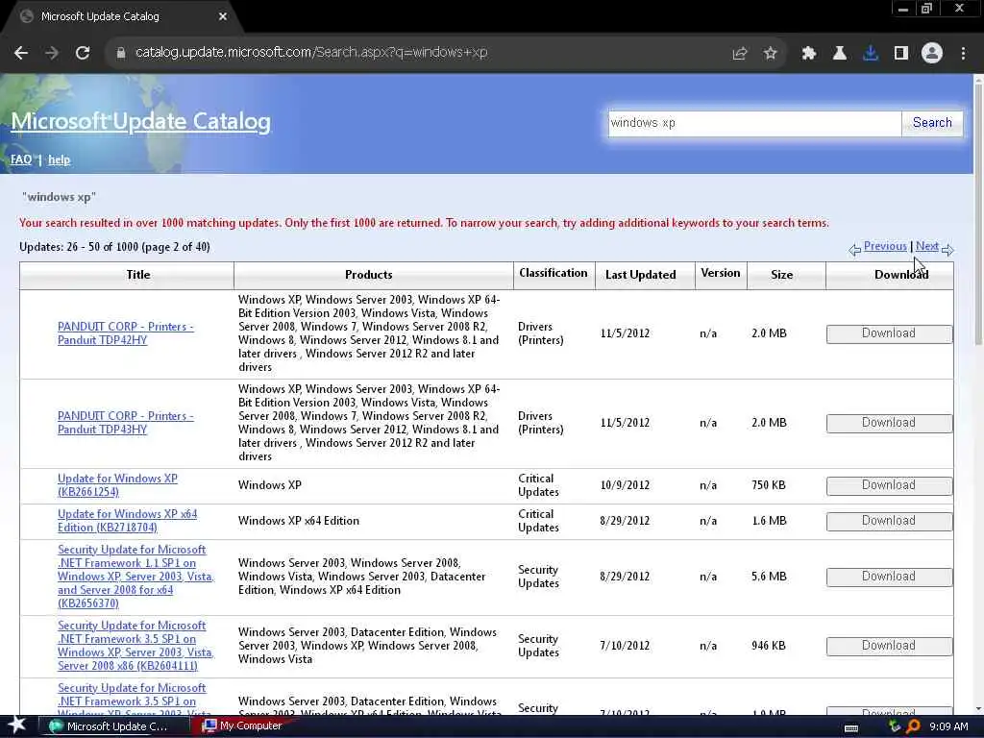Bookmark this page with the star icon
This screenshot has height=738, width=984.
pyautogui.click(x=771, y=54)
